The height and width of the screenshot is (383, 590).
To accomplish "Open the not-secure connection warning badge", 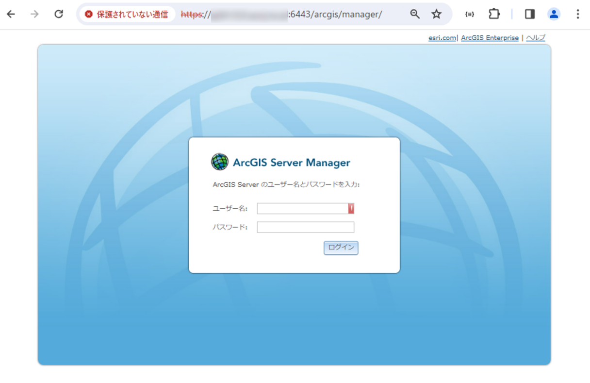I will [x=126, y=14].
